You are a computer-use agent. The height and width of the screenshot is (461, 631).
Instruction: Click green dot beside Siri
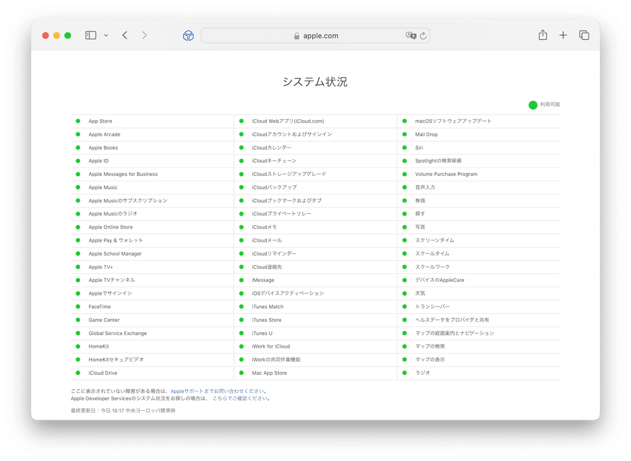405,148
